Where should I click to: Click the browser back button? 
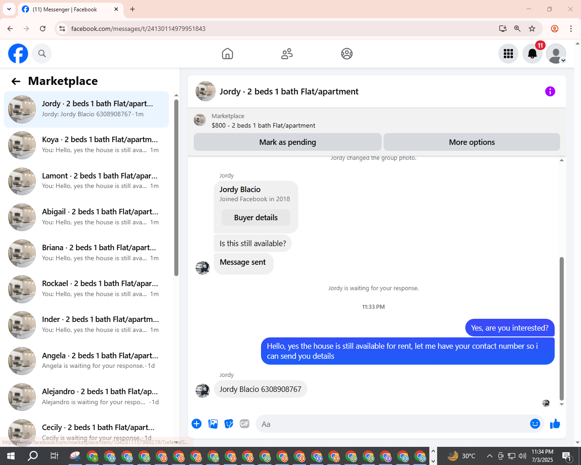[10, 29]
